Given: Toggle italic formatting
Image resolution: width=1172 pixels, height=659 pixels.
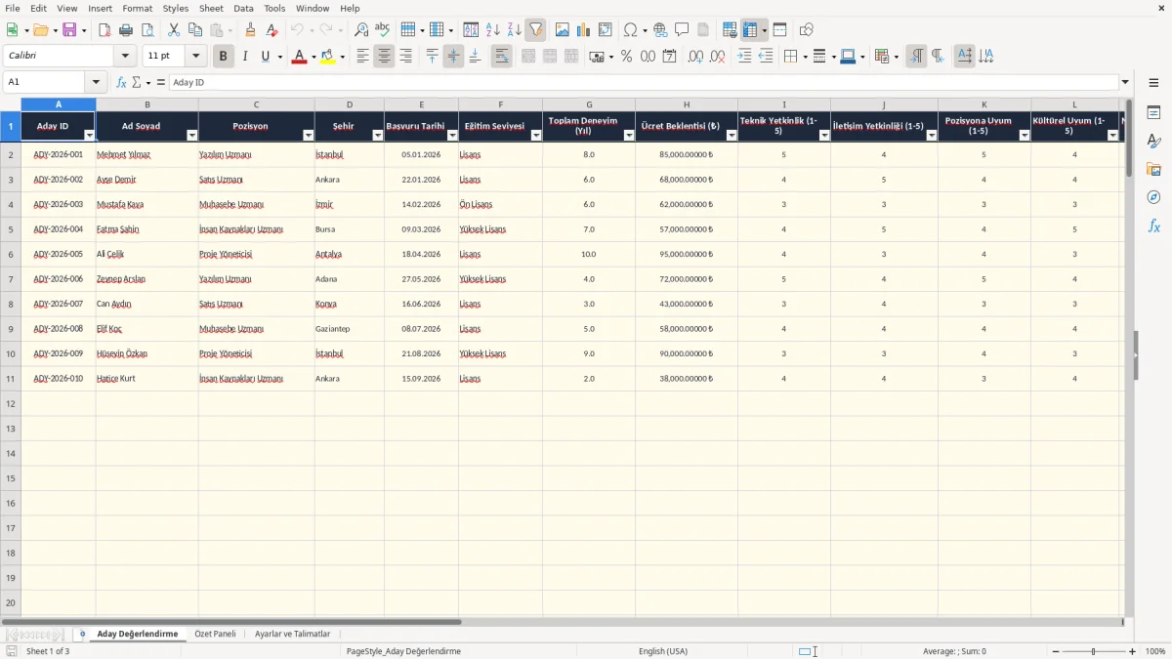Looking at the screenshot, I should point(245,57).
